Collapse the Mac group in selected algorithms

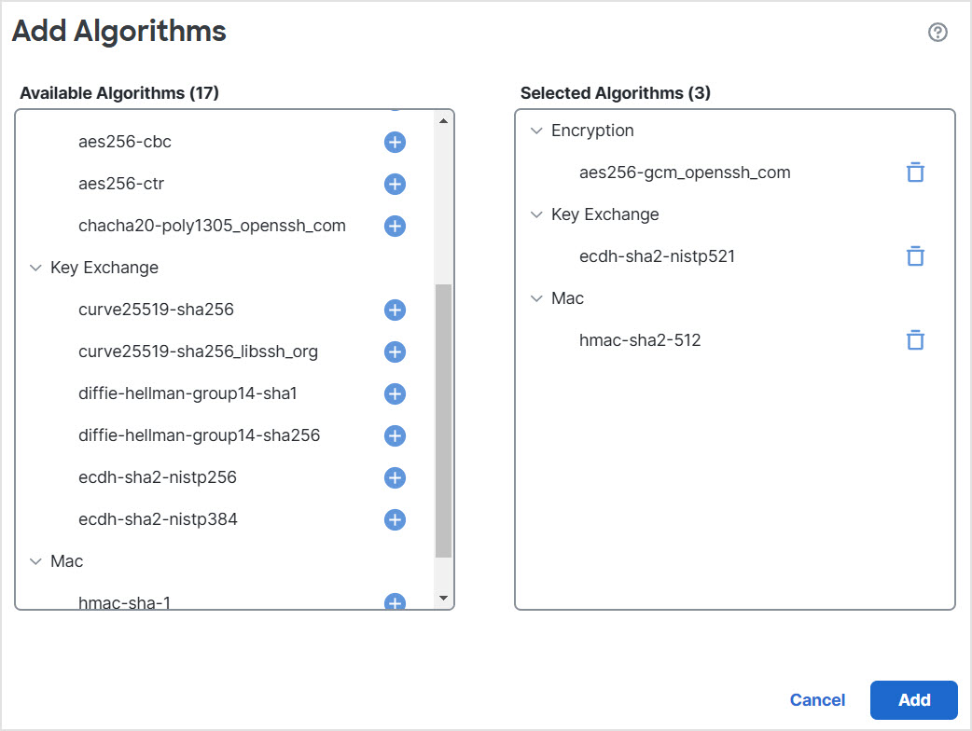point(536,298)
